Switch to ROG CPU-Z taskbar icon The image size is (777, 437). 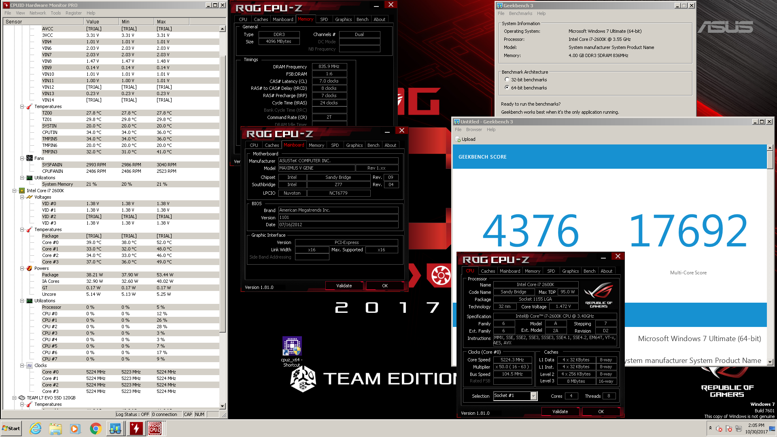[155, 429]
